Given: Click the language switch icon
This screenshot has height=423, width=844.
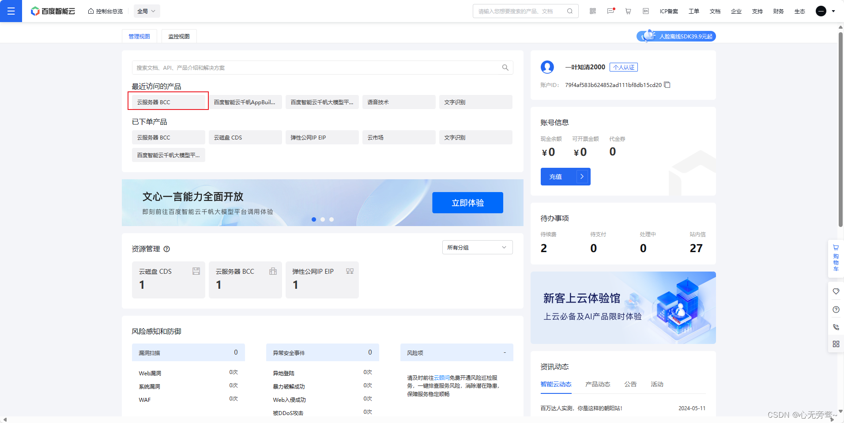Looking at the screenshot, I should coord(646,11).
